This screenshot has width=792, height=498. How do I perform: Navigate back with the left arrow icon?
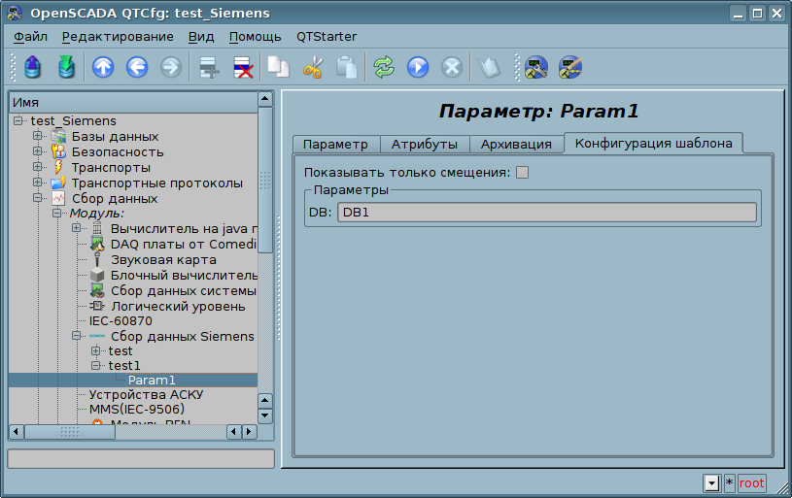[136, 67]
